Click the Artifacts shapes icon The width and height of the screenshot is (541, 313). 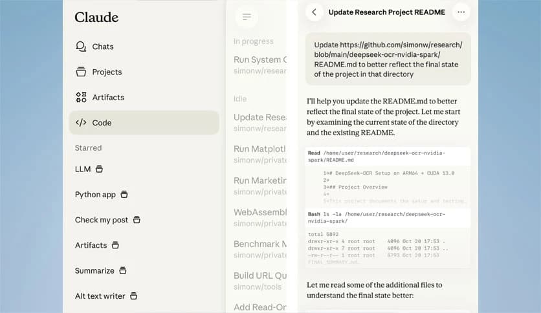[x=81, y=97]
